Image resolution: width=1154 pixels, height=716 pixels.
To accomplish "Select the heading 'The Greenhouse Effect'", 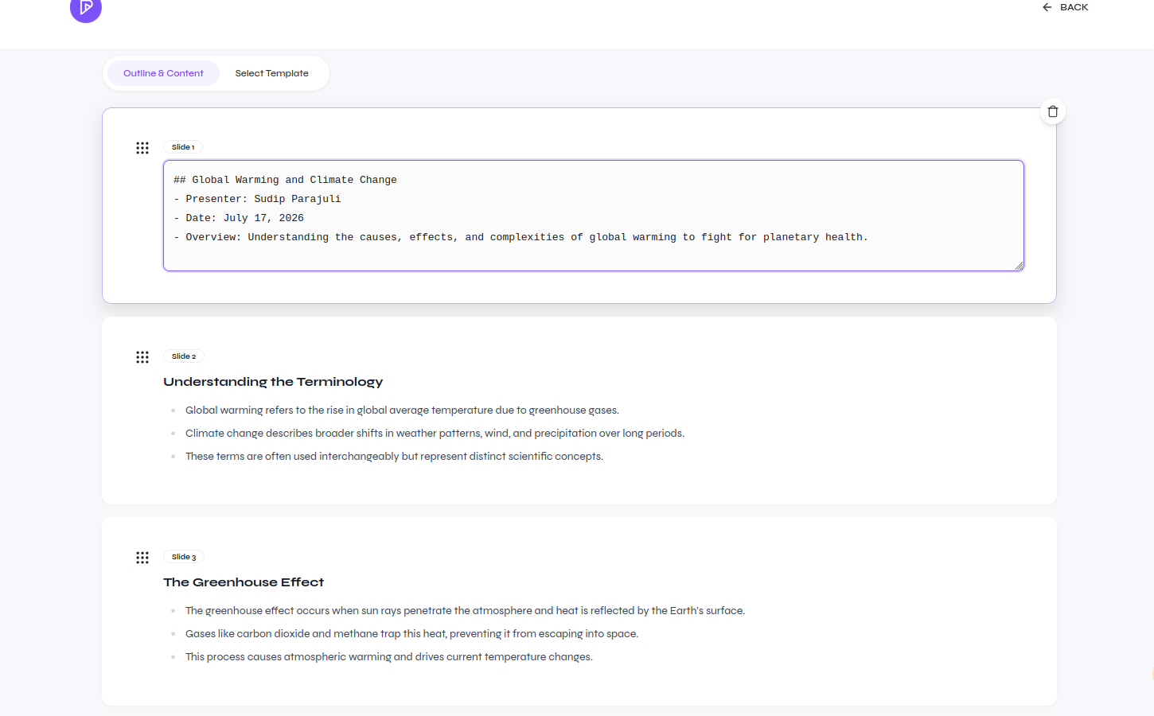I will coord(244,582).
